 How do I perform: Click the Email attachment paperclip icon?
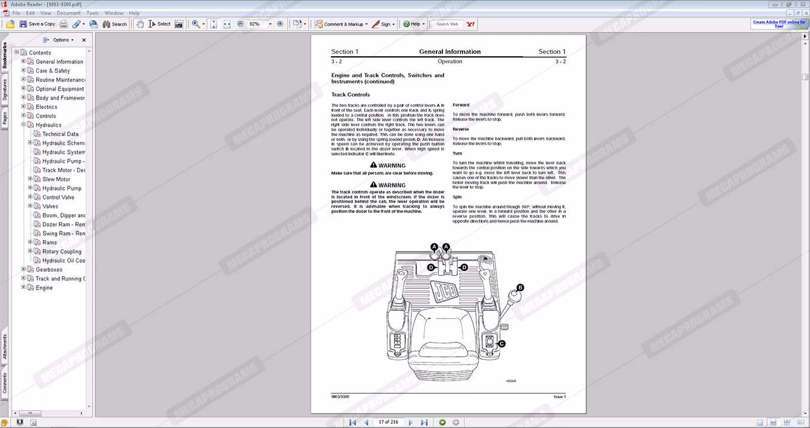tap(78, 24)
